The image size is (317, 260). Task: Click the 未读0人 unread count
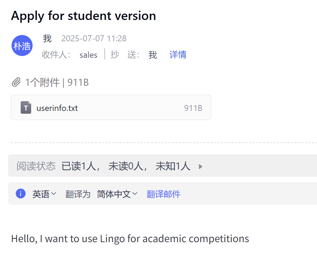pyautogui.click(x=126, y=166)
